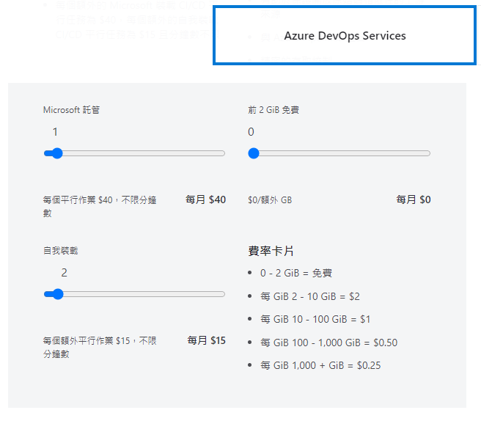
Task: Click the '0 - 2 GiB = 免費' rate row
Action: (296, 273)
